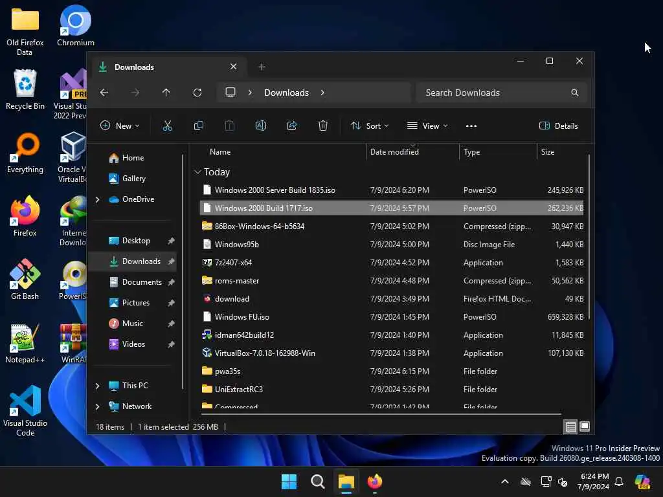Select the Old Firefox Data folder
The image size is (663, 497).
pos(25,32)
